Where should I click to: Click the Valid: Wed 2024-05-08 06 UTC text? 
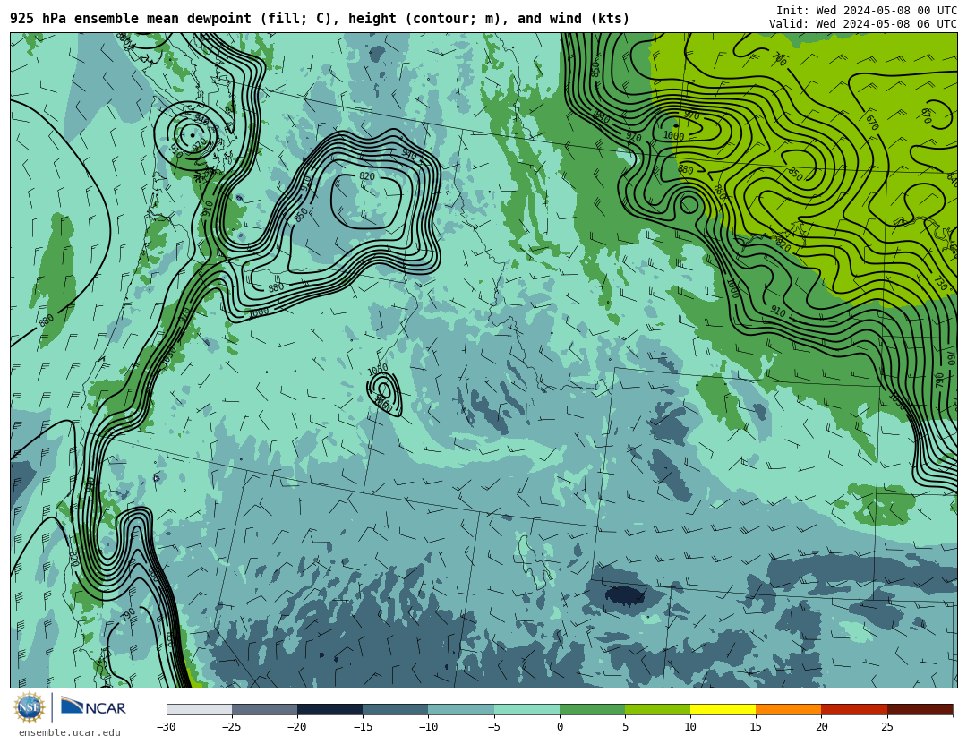[863, 24]
